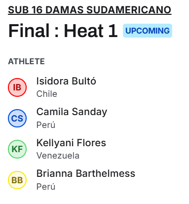
Task: Select athlete name Isidora Bultó
Action: [x=66, y=81]
